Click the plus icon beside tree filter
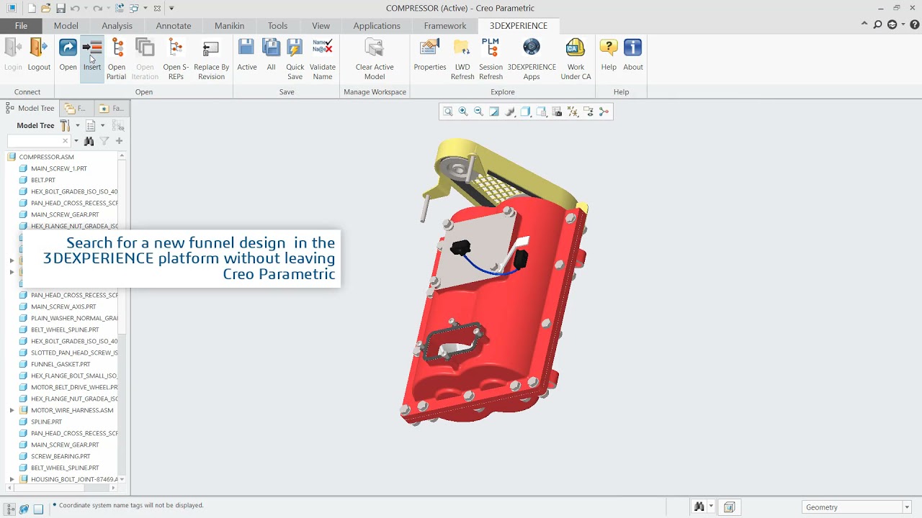 click(120, 141)
